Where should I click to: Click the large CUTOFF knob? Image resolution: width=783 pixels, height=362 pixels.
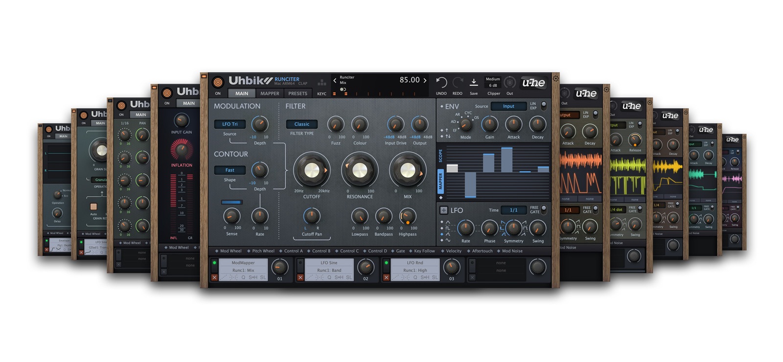pos(312,170)
